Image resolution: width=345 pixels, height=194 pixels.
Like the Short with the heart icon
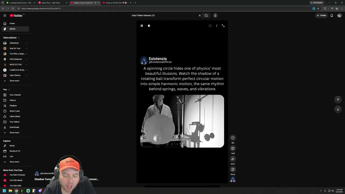tap(233, 138)
